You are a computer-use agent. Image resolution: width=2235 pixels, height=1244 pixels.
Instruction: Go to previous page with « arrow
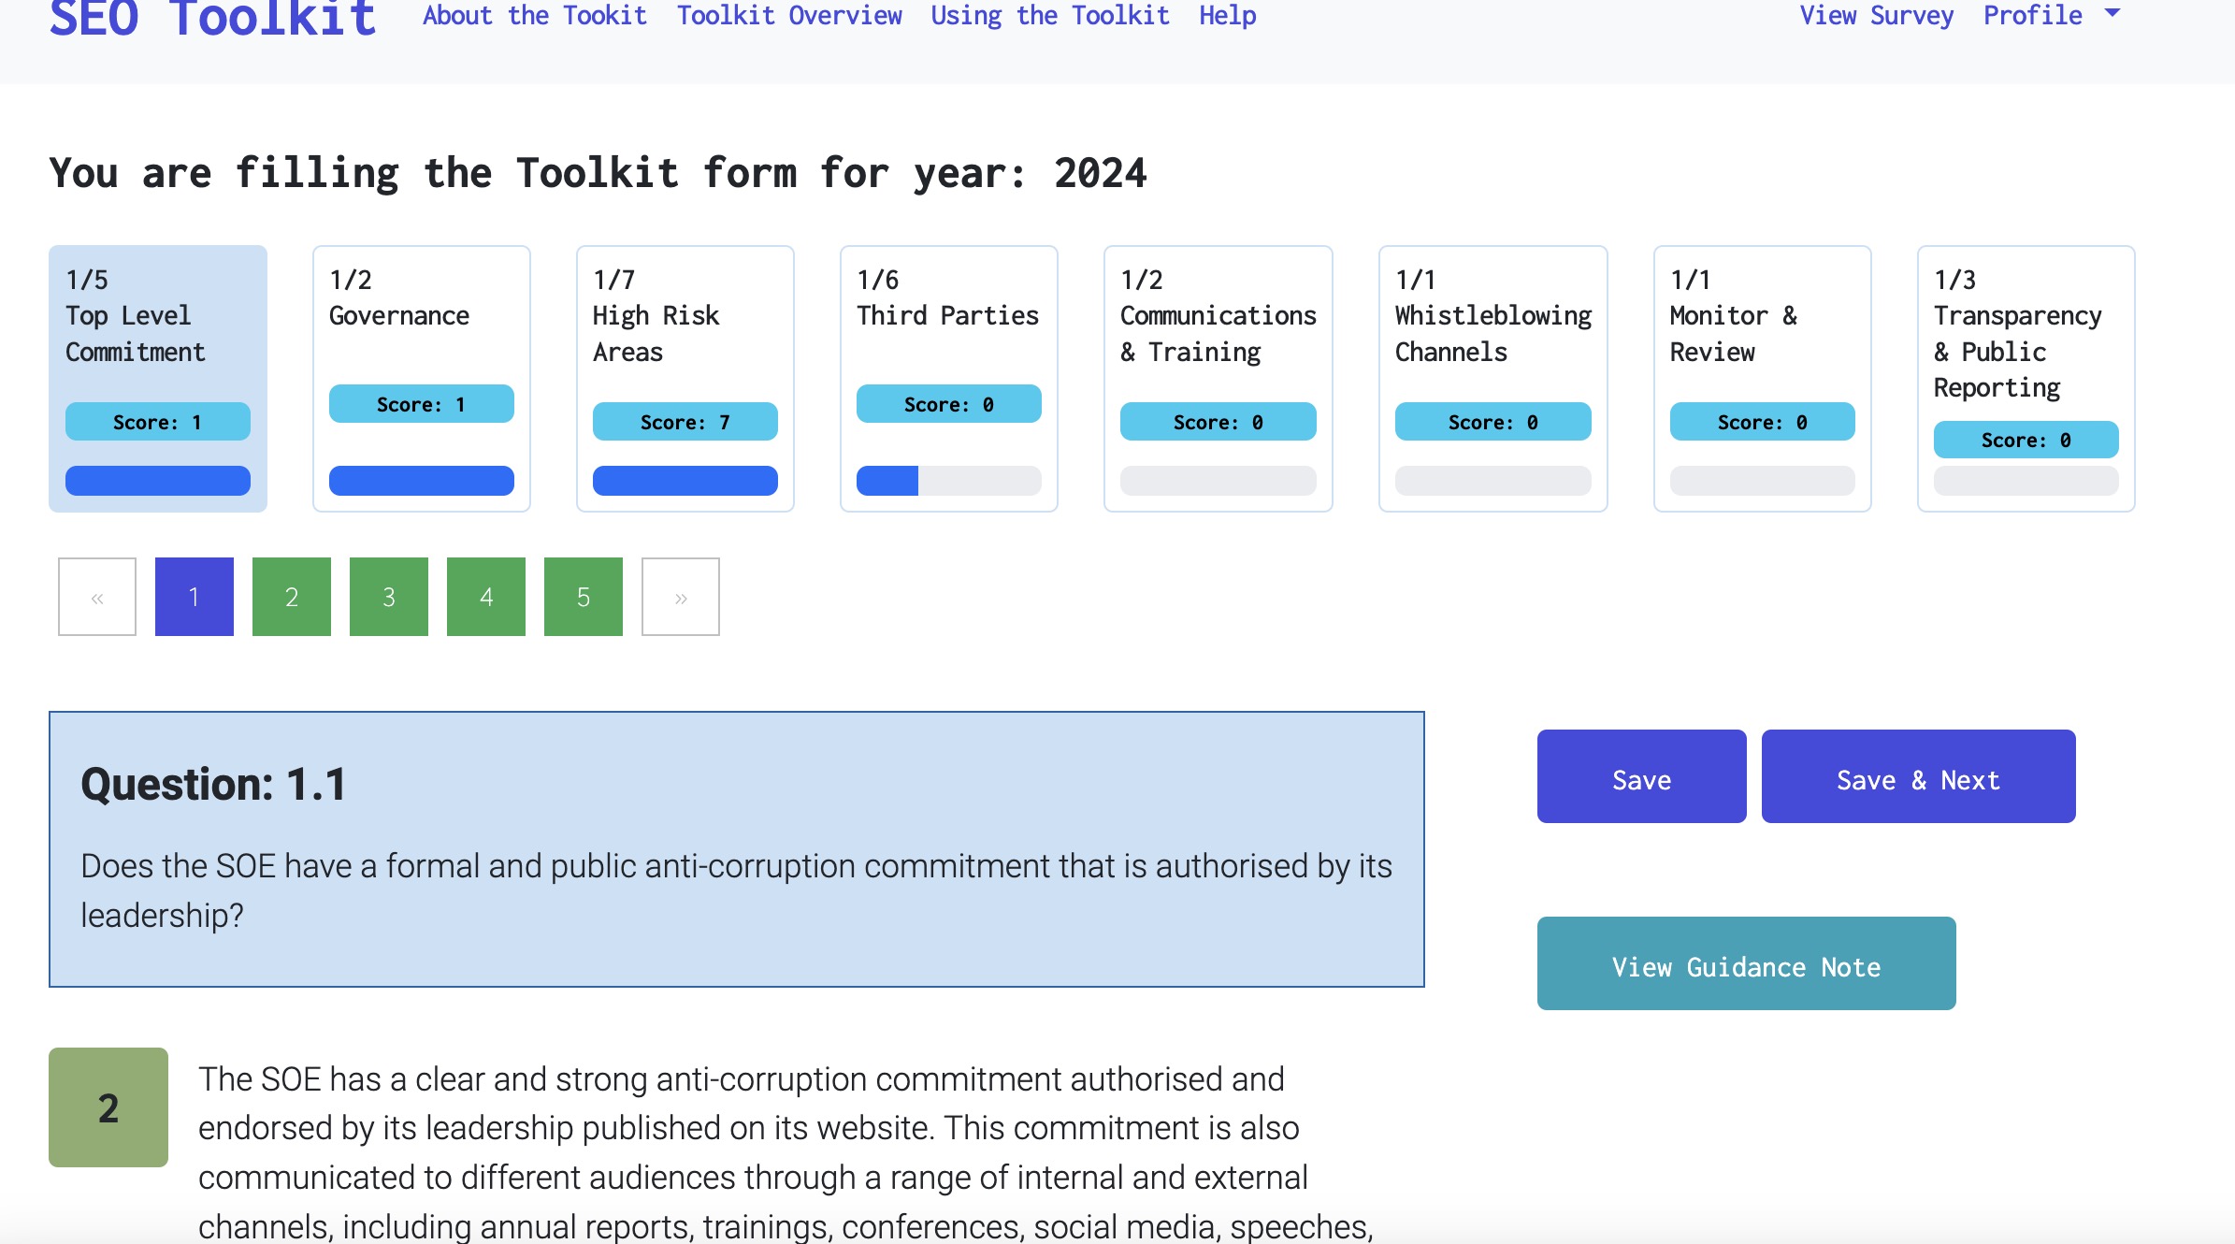pos(97,597)
